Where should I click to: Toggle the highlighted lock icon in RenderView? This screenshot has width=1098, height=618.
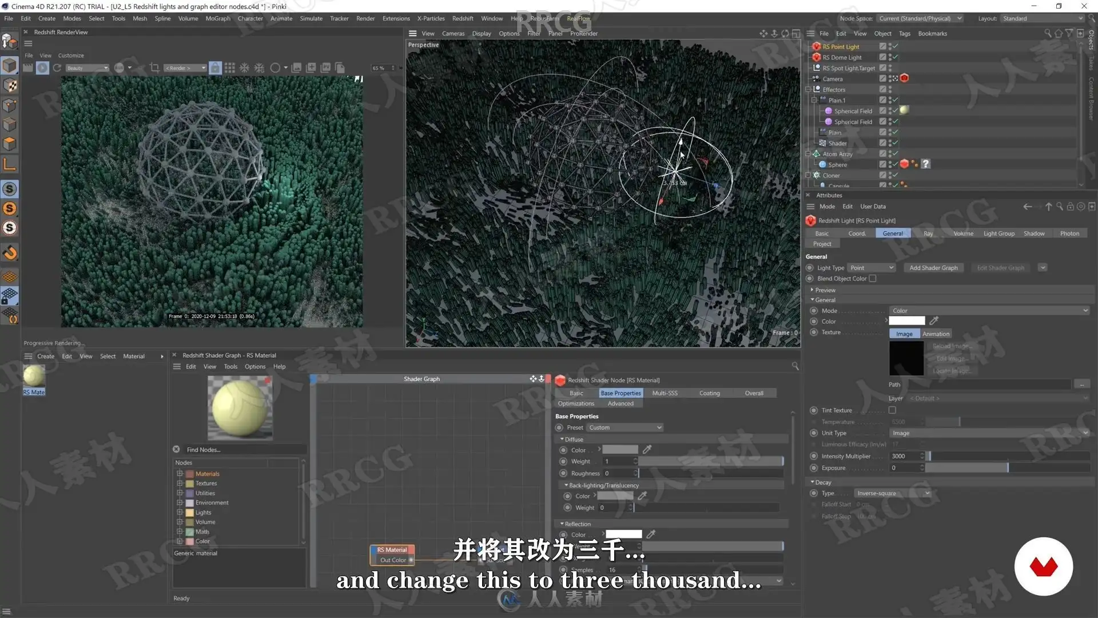215,68
